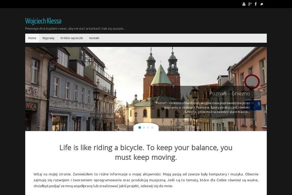The height and width of the screenshot is (195, 292).
Task: Click the Gniezno cathedral slider image
Action: coord(146,89)
